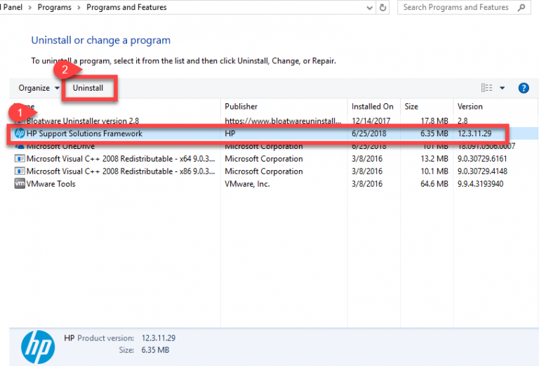Click the 12/14/2017 installed date cell
This screenshot has height=366, width=539.
[371, 121]
